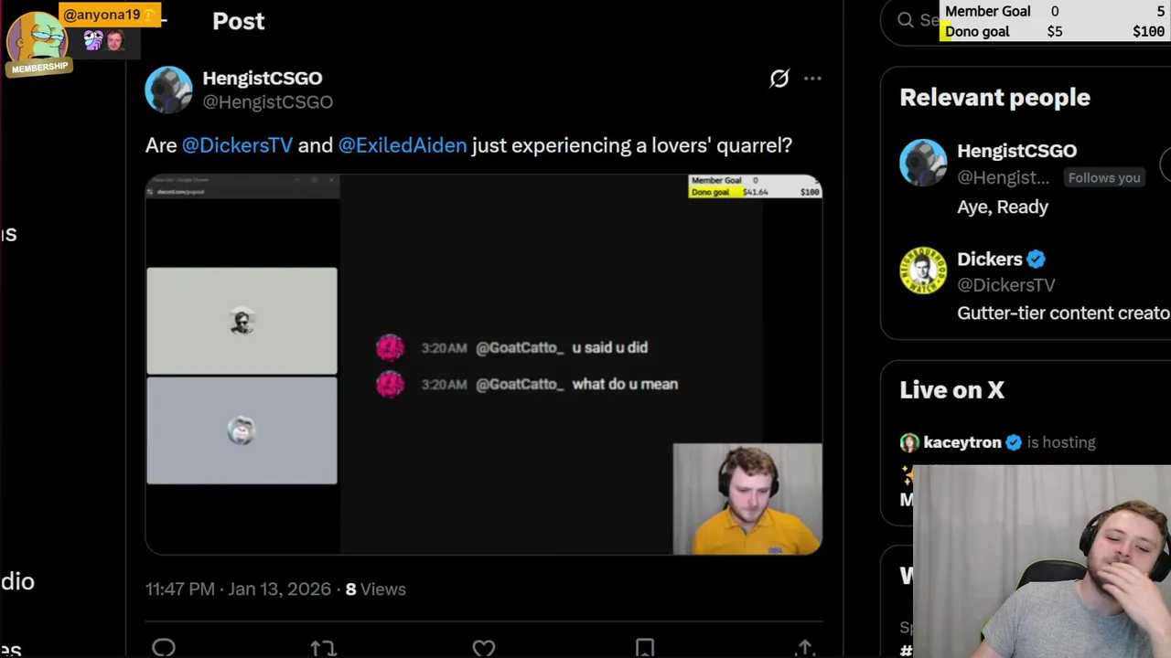Click Dickers verified badge
Viewport: 1171px width, 658px height.
[1036, 260]
